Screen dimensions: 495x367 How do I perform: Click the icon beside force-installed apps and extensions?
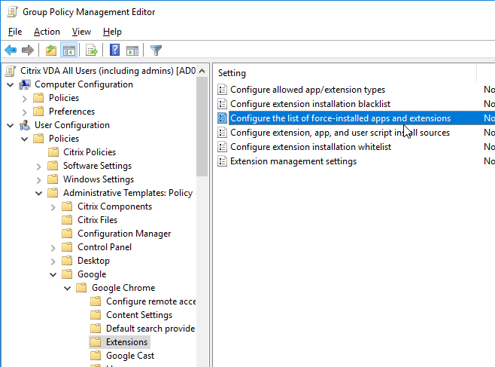[222, 118]
